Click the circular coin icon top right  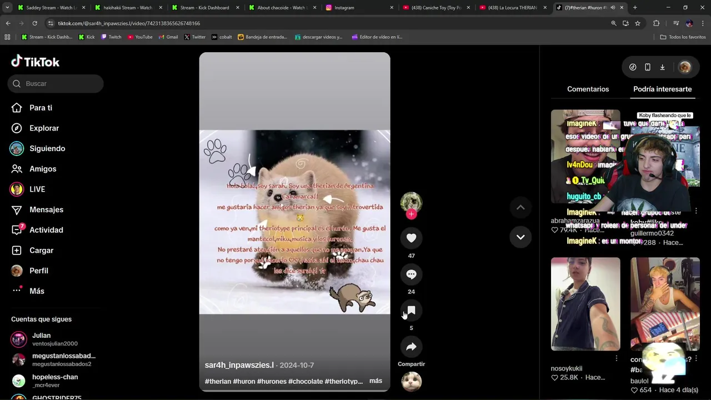[x=633, y=67]
